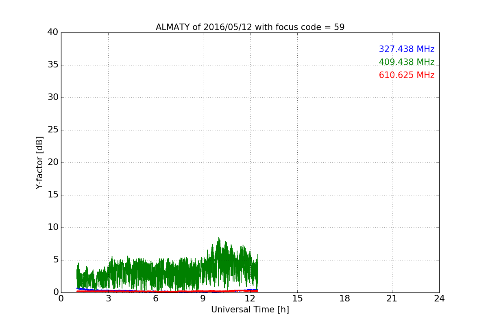Click the Universal Time [h] axis label
Viewport: 488px width, 325px height.
pyautogui.click(x=250, y=310)
